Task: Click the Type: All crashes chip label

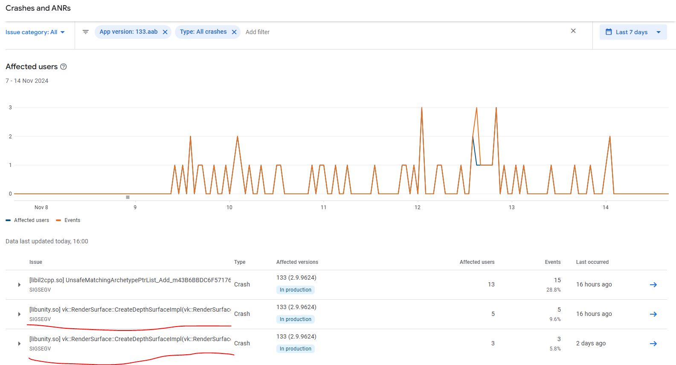Action: (x=203, y=32)
